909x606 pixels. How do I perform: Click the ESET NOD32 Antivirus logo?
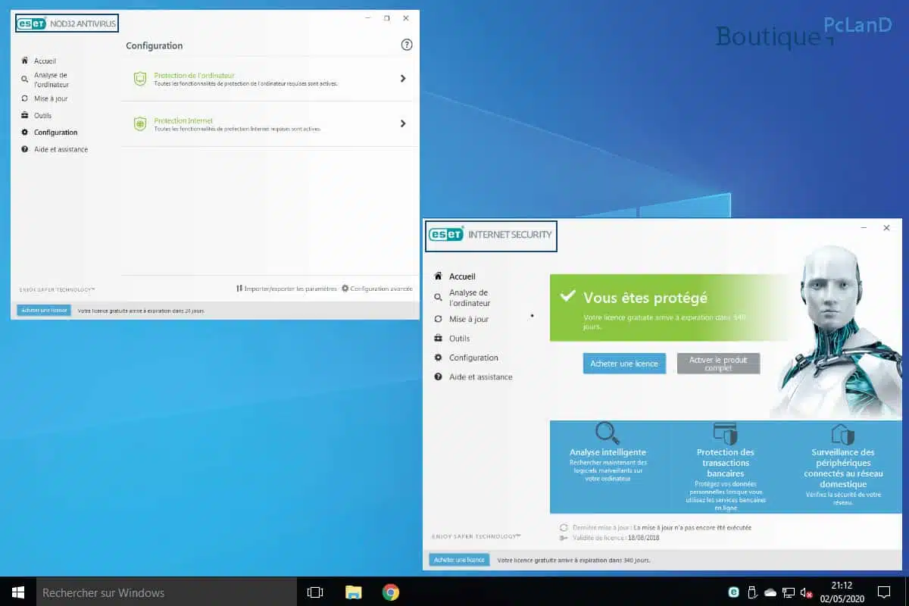pos(67,23)
